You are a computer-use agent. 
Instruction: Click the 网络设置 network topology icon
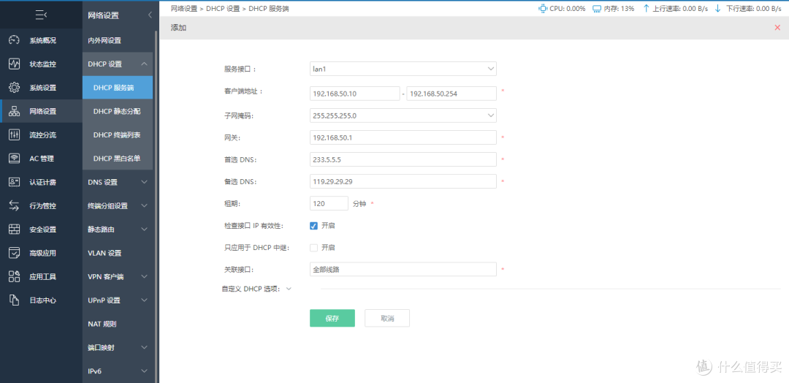(x=14, y=111)
